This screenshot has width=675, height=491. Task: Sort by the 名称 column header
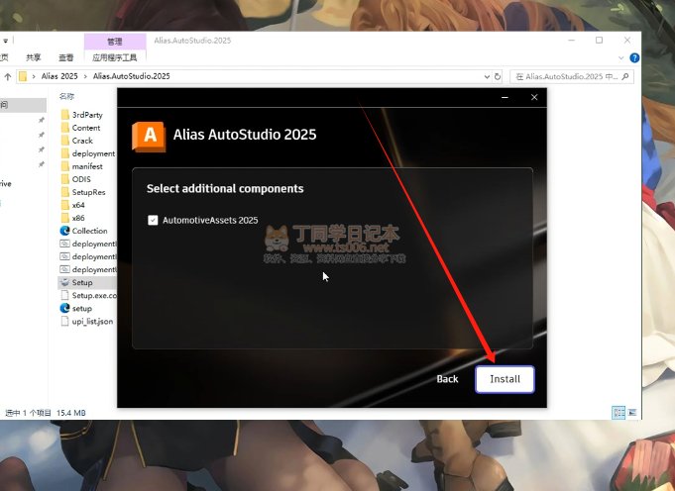[66, 96]
